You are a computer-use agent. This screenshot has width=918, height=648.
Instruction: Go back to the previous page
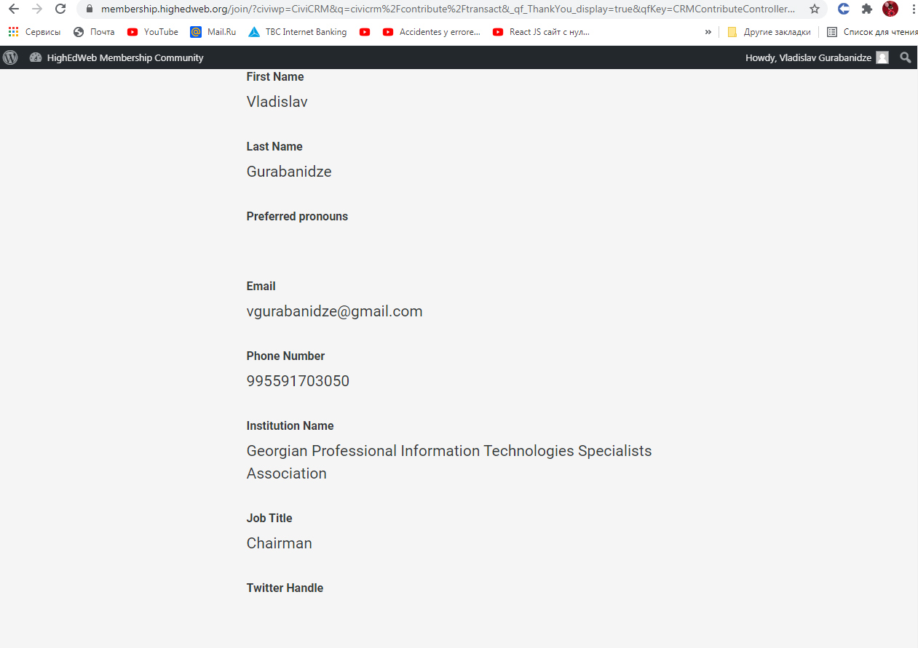pos(13,9)
